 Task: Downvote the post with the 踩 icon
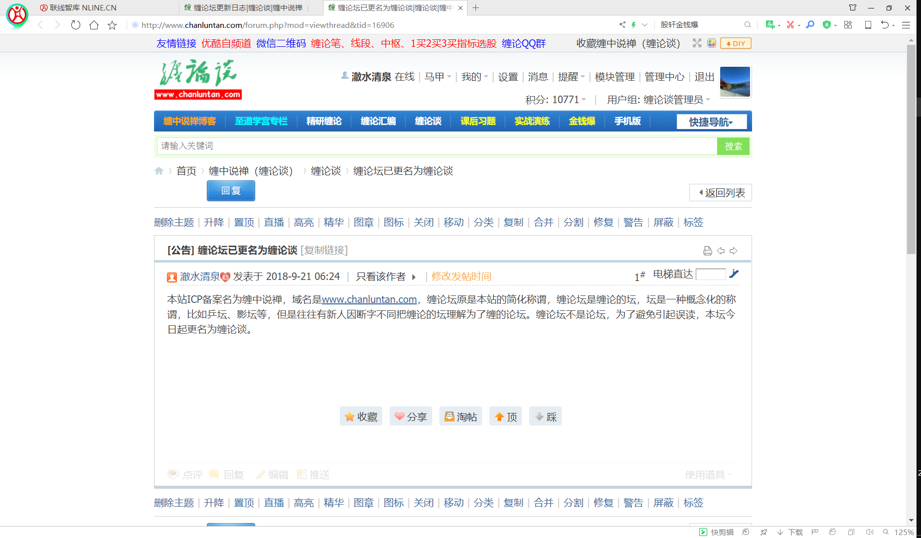click(545, 416)
